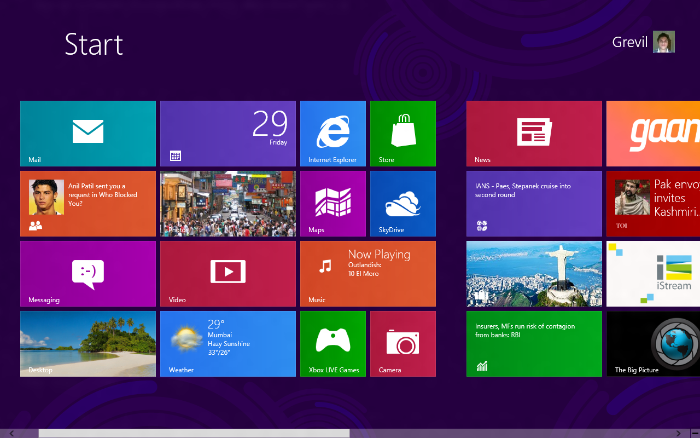Viewport: 700px width, 438px height.
Task: Open SkyDrive
Action: [402, 203]
